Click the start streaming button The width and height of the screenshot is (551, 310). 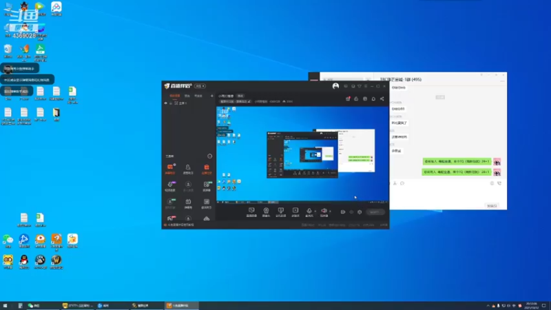point(375,212)
